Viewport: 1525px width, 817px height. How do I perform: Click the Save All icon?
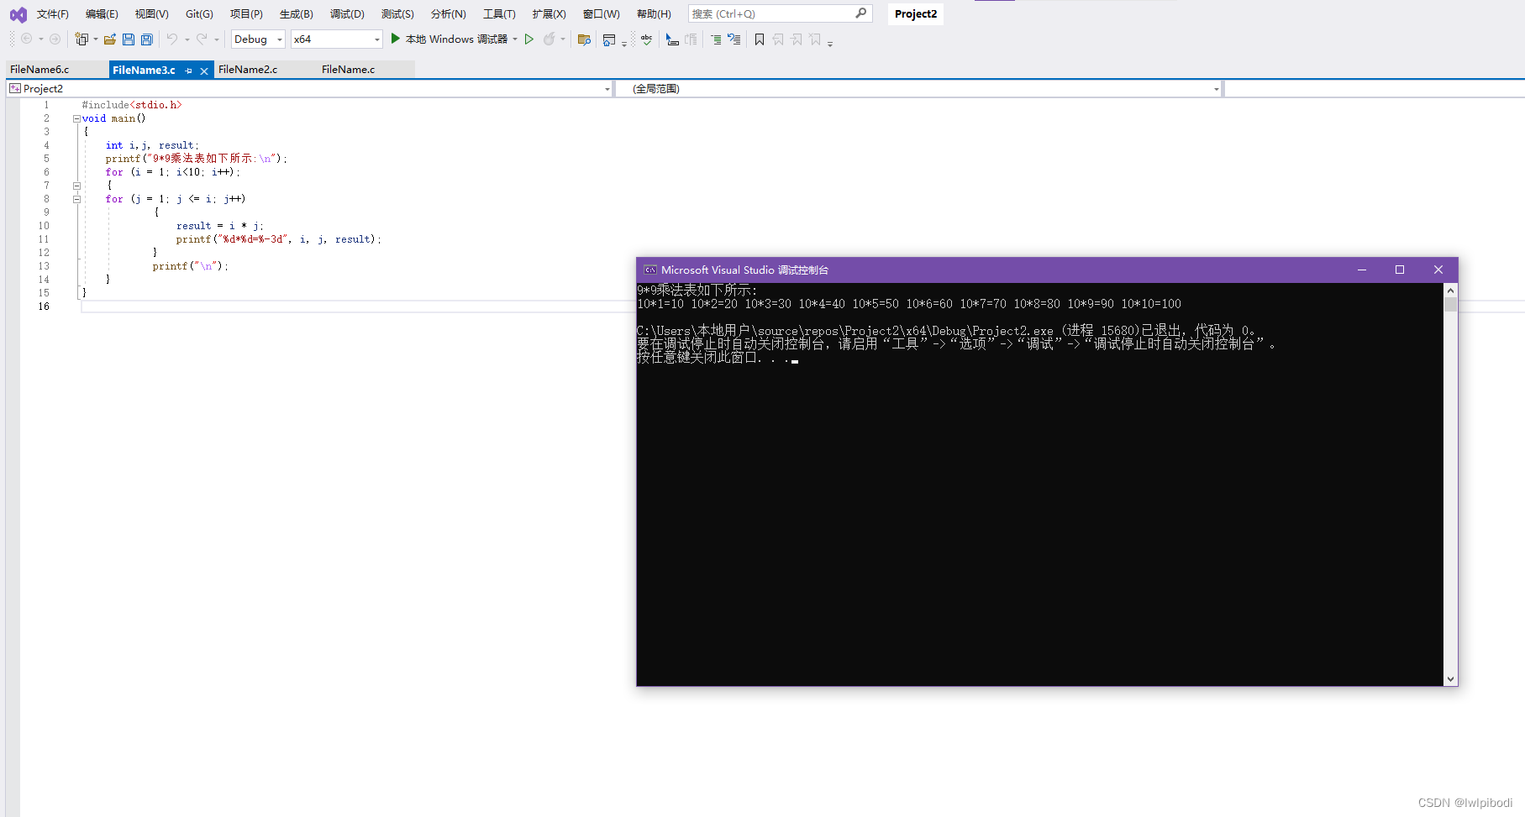(147, 39)
